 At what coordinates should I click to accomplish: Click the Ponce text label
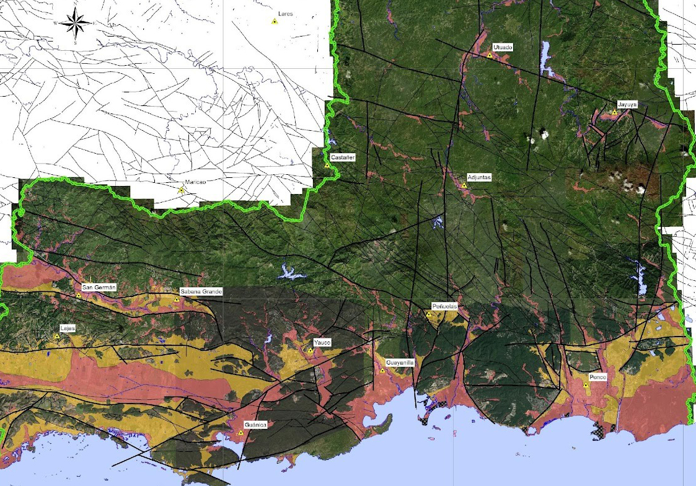coord(599,377)
